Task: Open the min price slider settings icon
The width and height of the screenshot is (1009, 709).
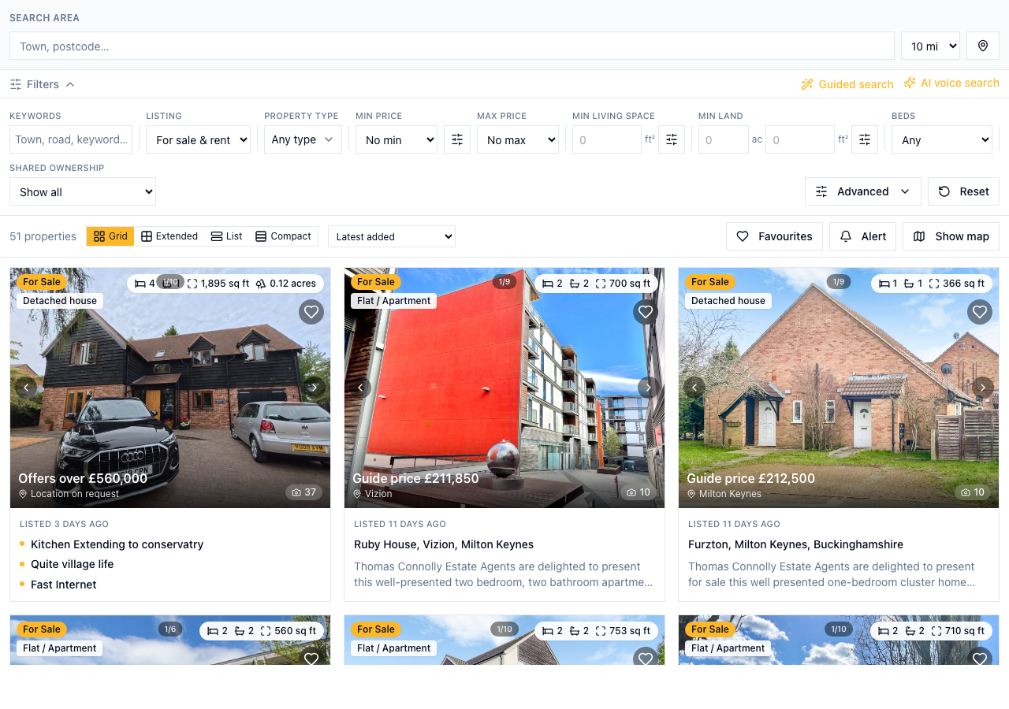Action: click(457, 139)
